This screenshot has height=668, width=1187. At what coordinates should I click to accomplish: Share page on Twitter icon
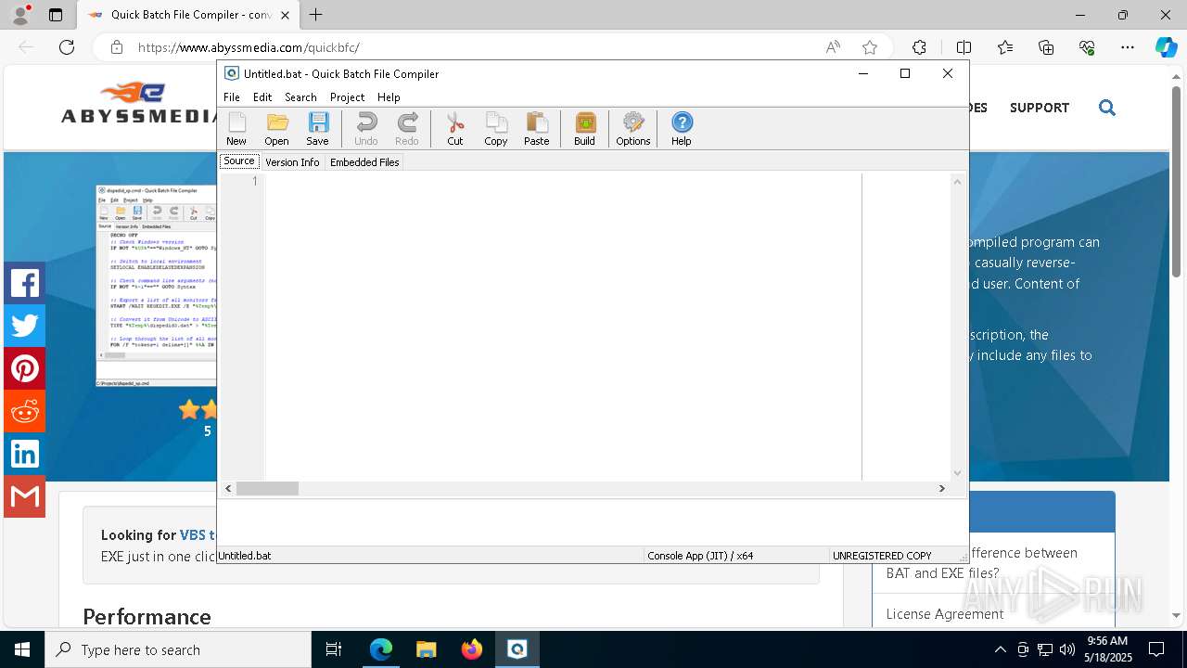click(24, 326)
